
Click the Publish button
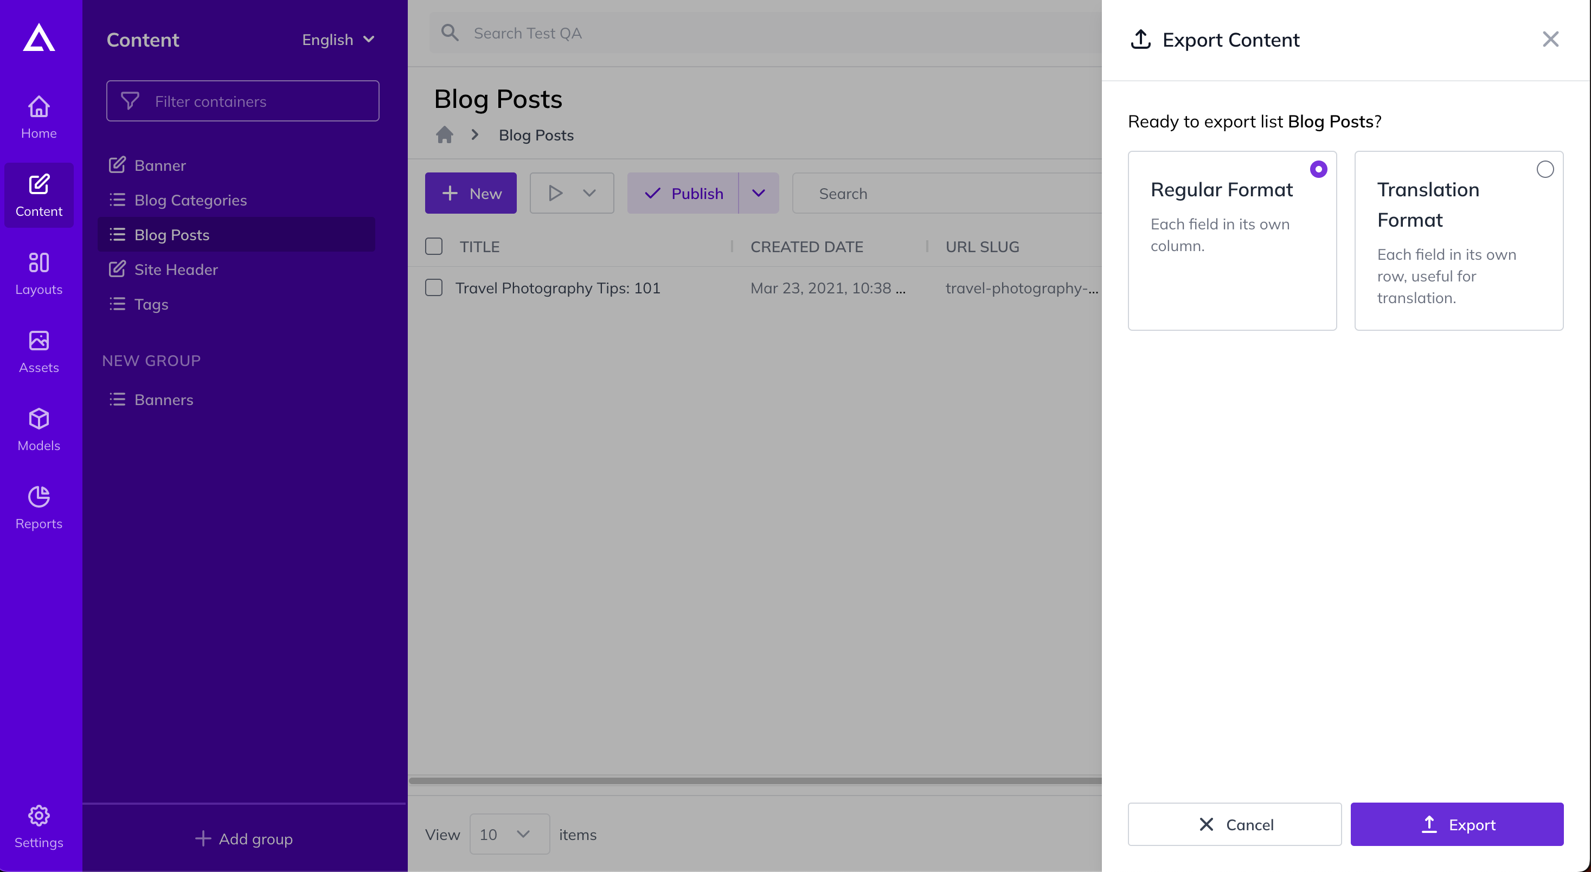coord(683,193)
